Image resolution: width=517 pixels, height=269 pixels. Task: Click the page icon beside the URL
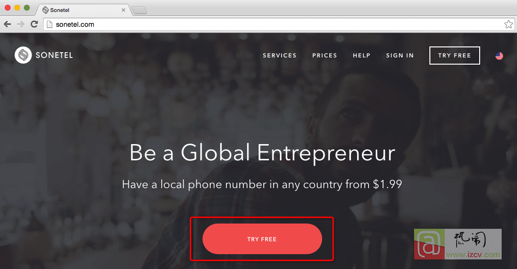pos(49,24)
